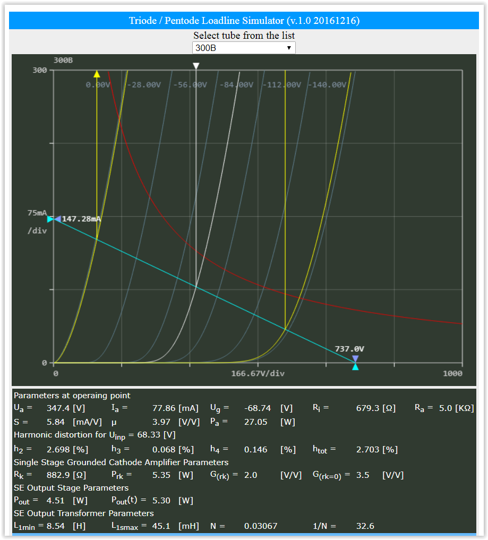The height and width of the screenshot is (540, 488).
Task: Click the 147.28mA loadline current label
Action: pyautogui.click(x=81, y=219)
